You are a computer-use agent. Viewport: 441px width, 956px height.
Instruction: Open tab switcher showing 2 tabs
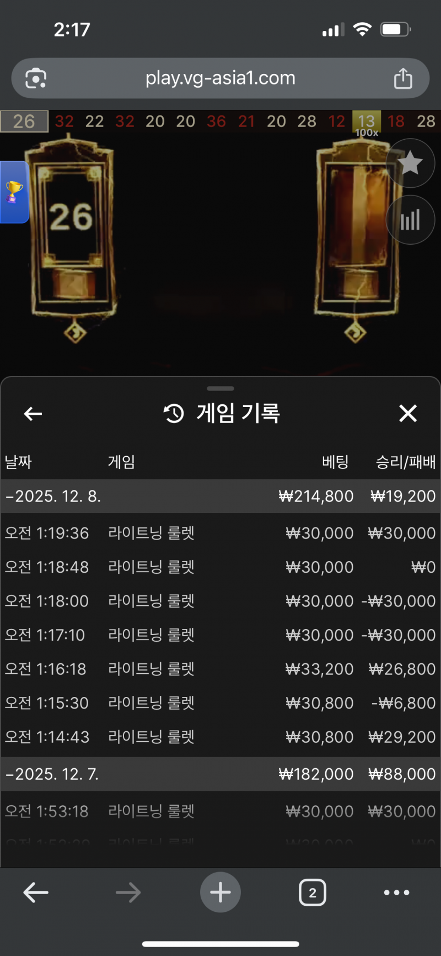[313, 892]
